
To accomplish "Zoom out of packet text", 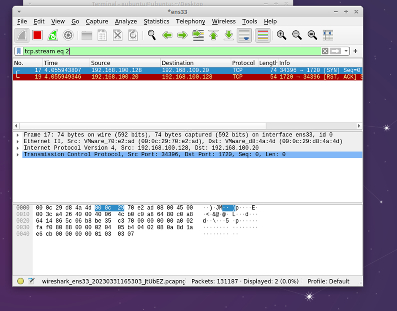I will point(297,35).
